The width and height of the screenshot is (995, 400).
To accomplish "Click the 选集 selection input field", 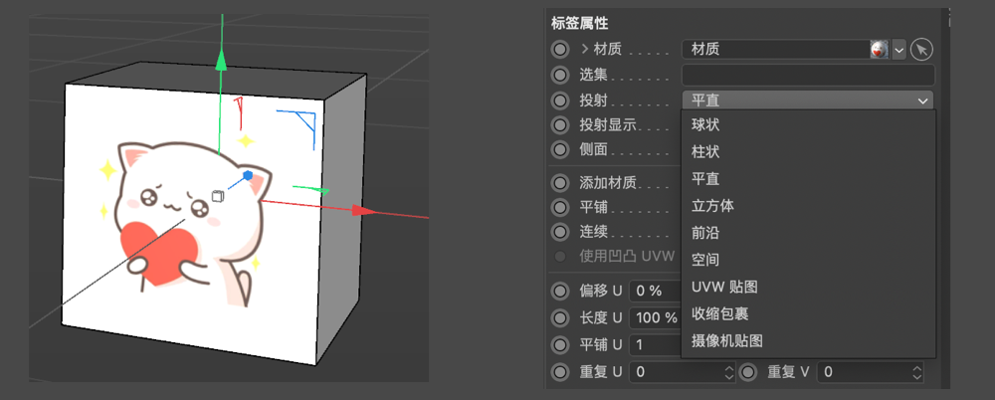I will click(808, 75).
